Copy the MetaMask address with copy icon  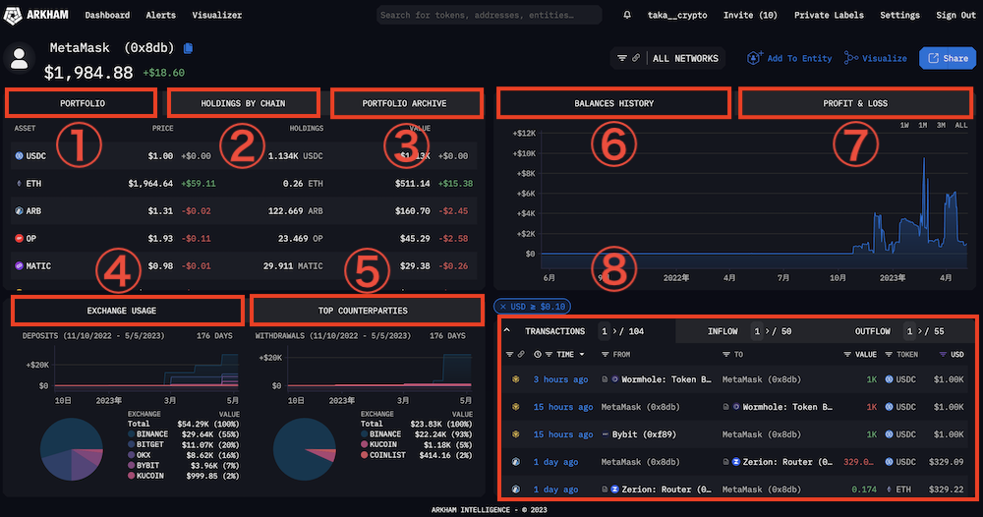click(x=189, y=48)
